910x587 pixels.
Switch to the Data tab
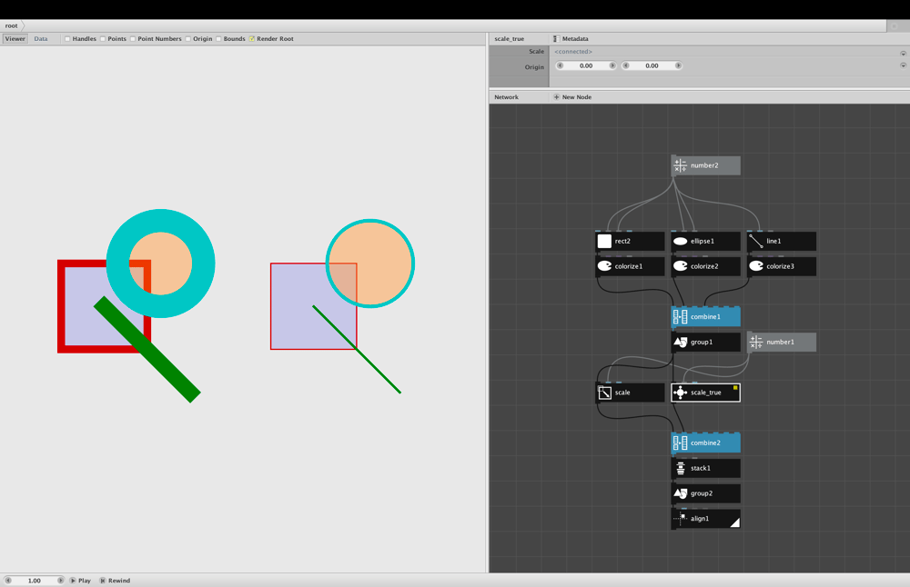click(x=41, y=39)
